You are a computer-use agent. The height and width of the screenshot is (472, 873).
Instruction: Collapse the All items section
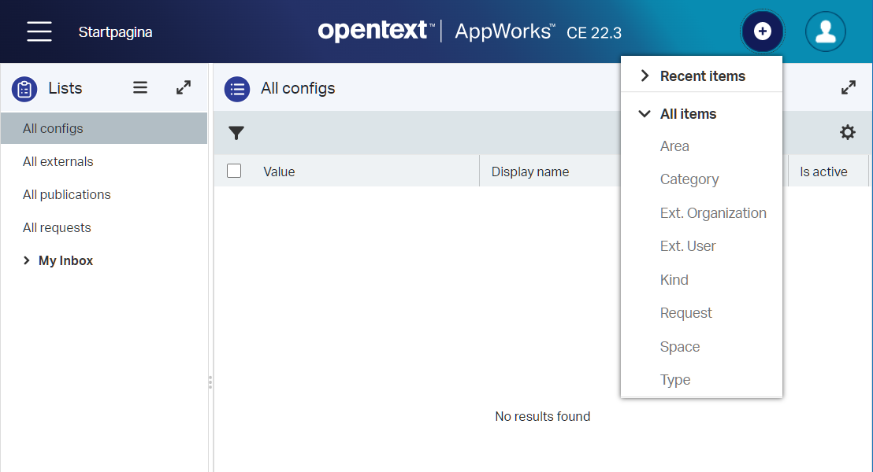(x=645, y=114)
